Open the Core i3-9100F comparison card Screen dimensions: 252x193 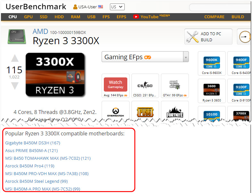point(239,91)
